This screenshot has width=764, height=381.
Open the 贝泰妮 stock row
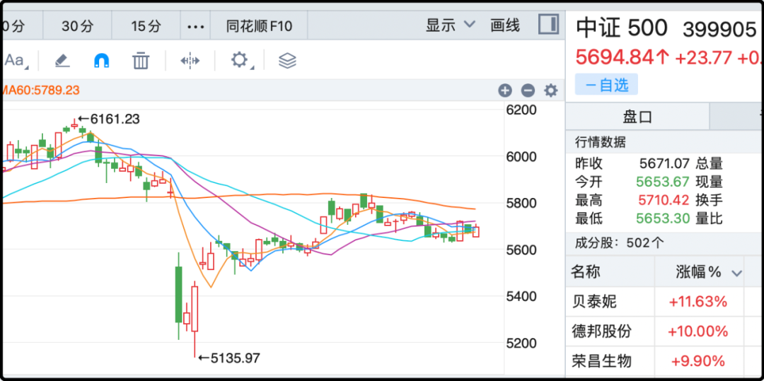coord(594,302)
